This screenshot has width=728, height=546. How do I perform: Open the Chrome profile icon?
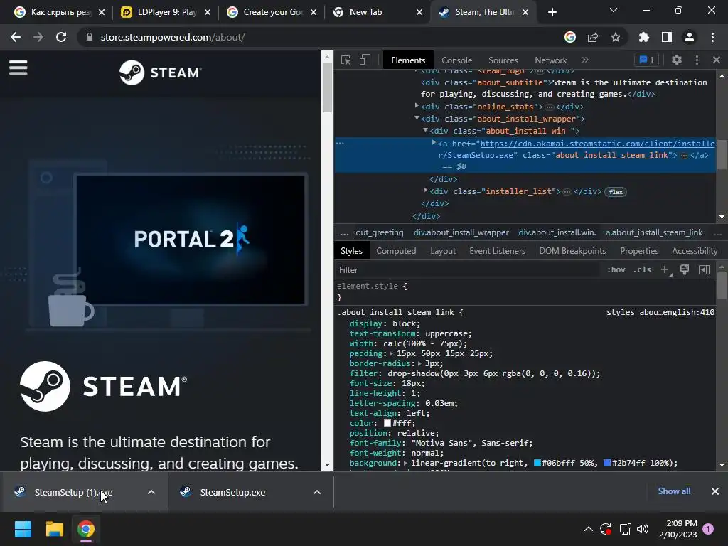click(x=690, y=37)
